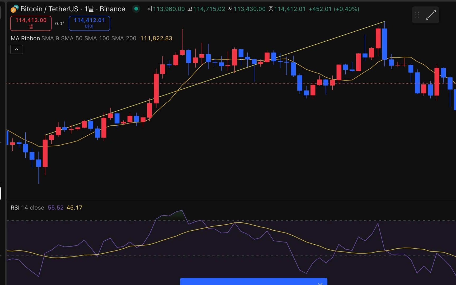
Task: Click the 111,822.83 MA value
Action: tap(156, 38)
